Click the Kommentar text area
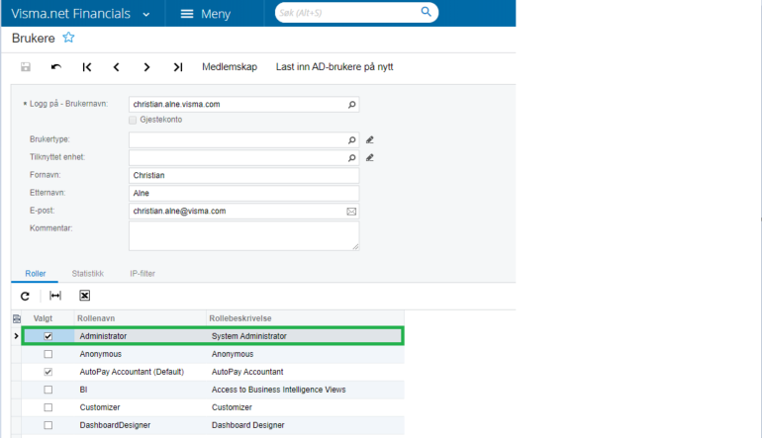 point(244,236)
